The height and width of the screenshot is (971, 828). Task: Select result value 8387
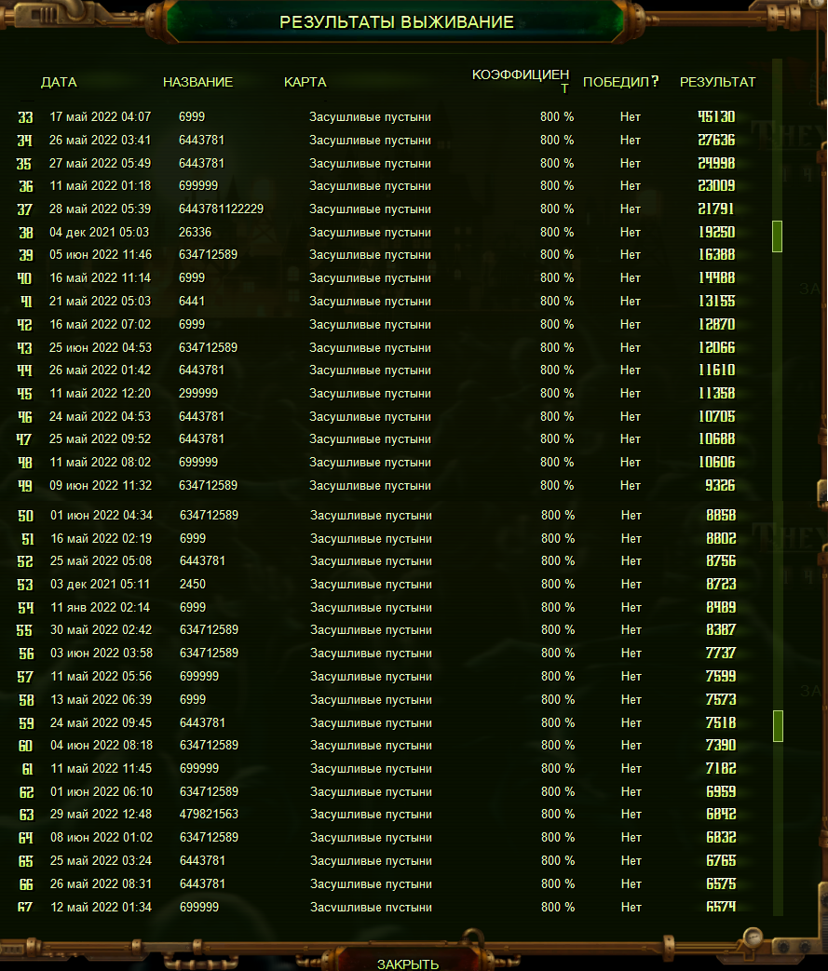coord(721,629)
